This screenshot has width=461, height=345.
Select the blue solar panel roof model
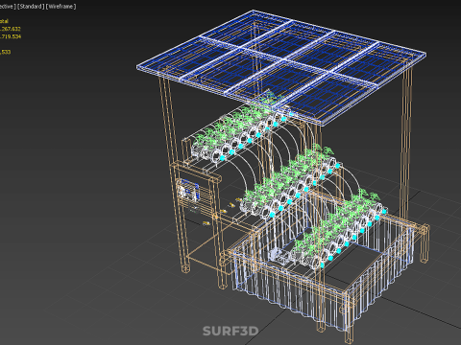[281, 67]
